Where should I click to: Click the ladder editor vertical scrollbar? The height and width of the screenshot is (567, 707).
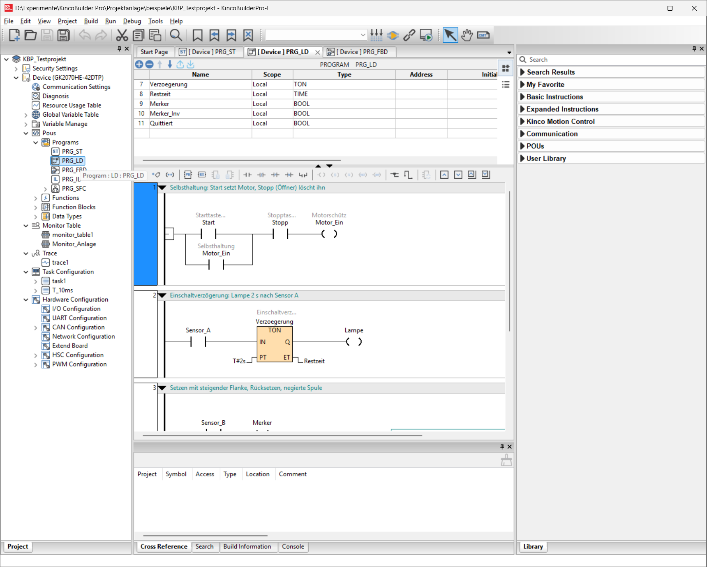(510, 261)
